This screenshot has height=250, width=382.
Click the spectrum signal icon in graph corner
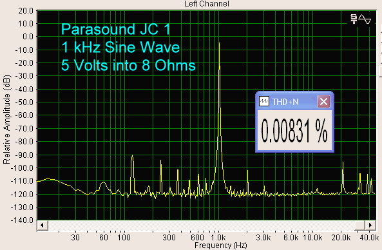point(361,19)
